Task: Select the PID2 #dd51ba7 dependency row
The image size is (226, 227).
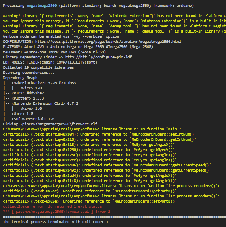Action: [x=24, y=93]
